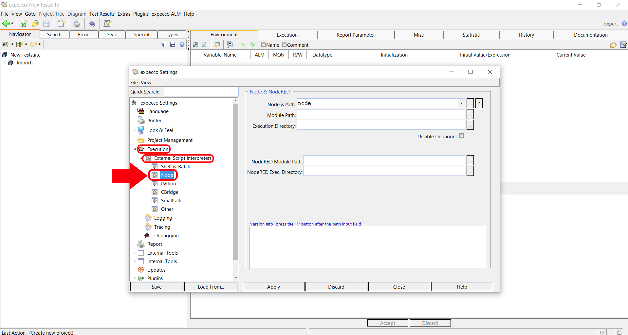The height and width of the screenshot is (335, 628).
Task: Open the Test Results menu
Action: (102, 14)
